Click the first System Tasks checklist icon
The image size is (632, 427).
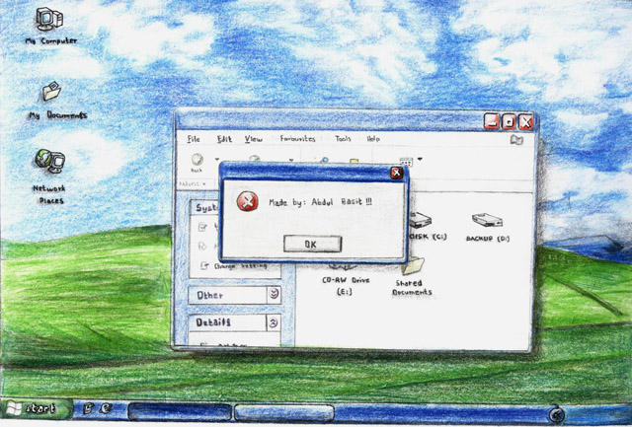(x=202, y=227)
